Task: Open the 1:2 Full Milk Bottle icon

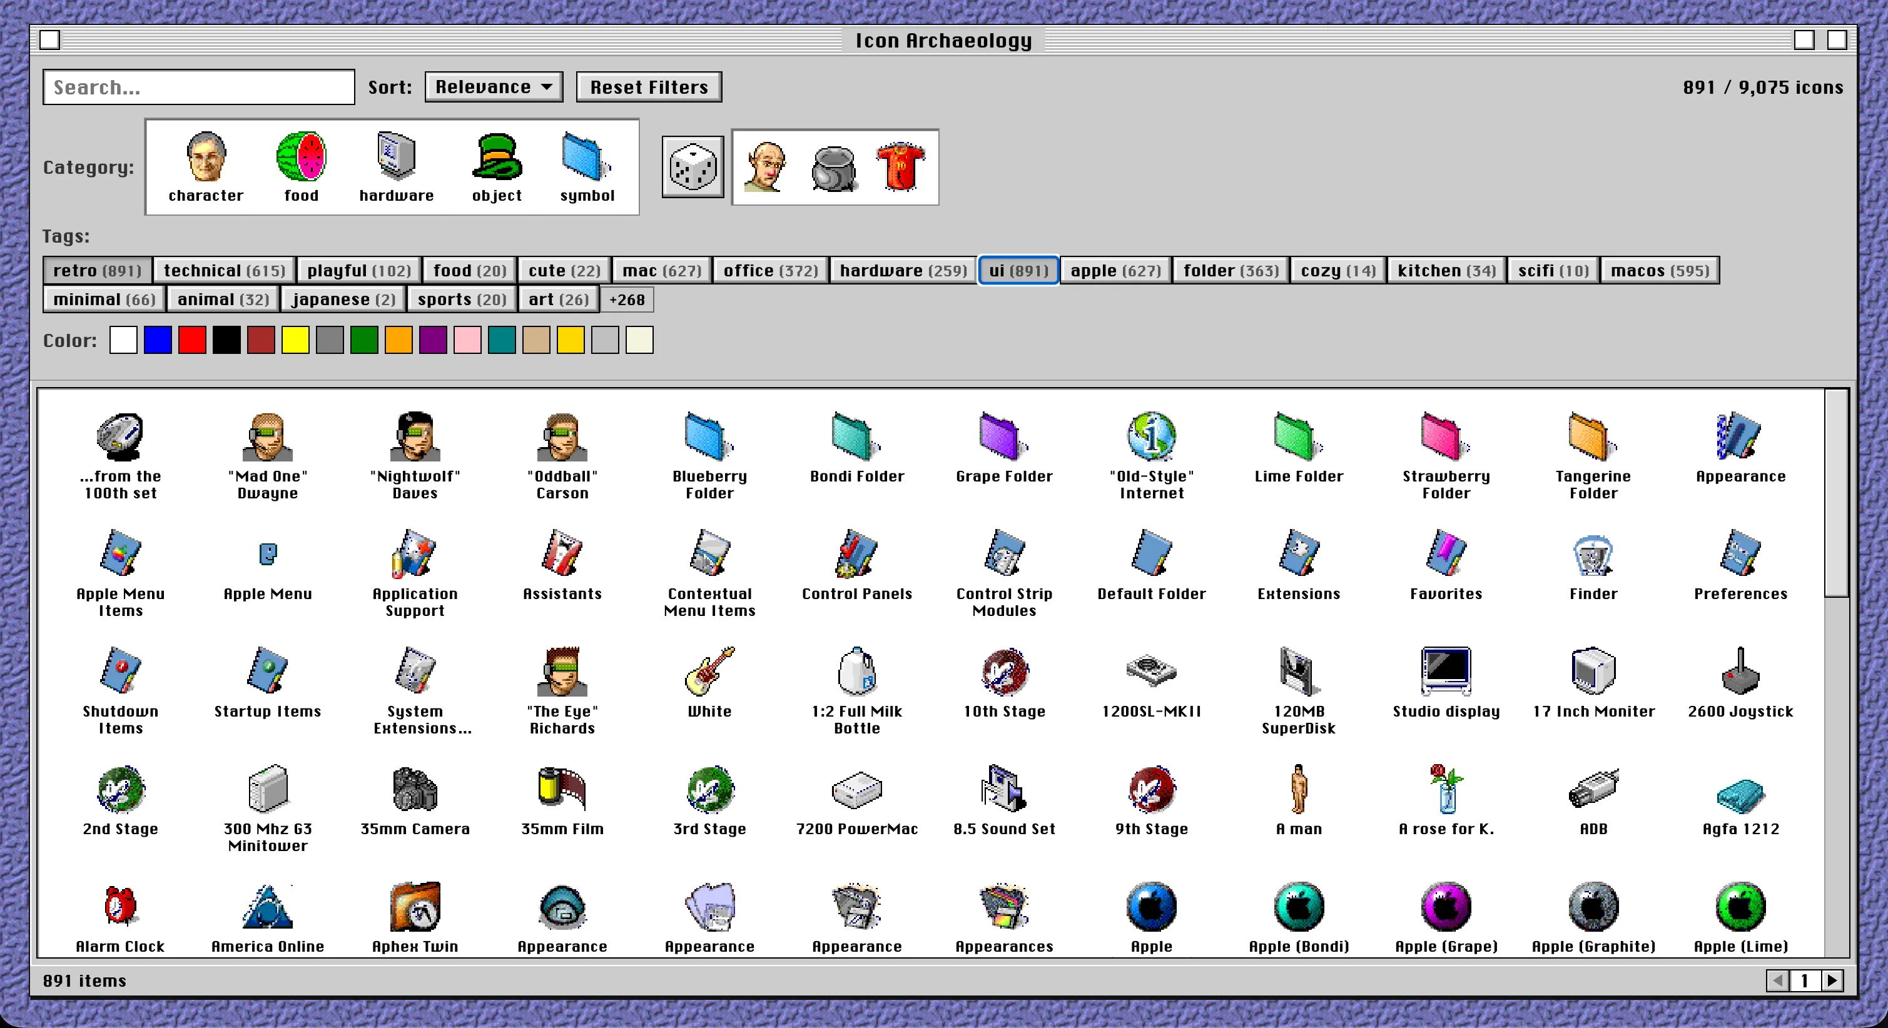Action: [x=856, y=671]
